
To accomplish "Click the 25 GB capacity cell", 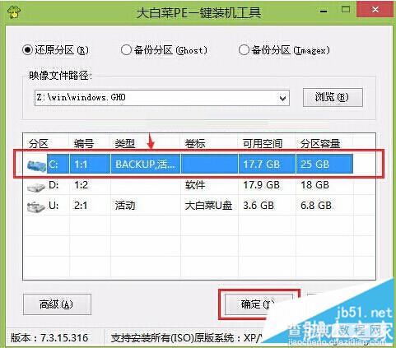I will pyautogui.click(x=314, y=164).
